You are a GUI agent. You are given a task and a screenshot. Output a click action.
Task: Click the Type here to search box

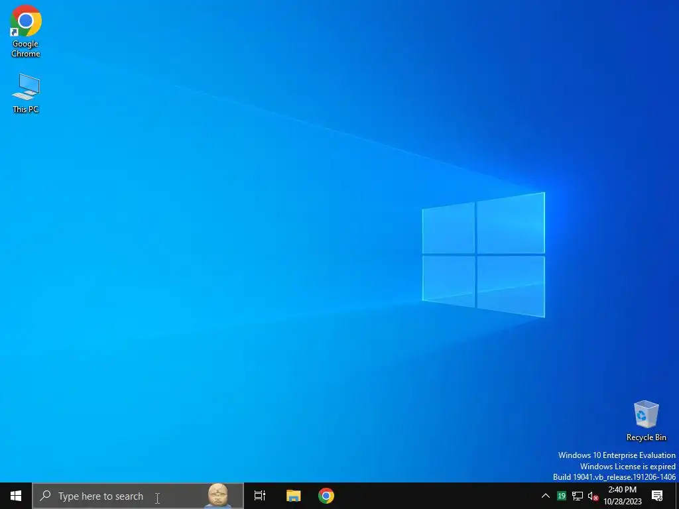click(138, 496)
